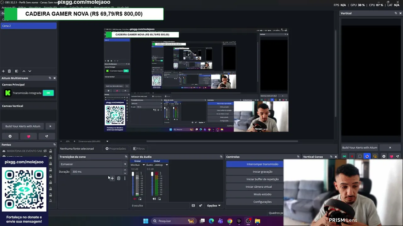Open transition options three-dot menu
This screenshot has height=226, width=403.
click(125, 178)
